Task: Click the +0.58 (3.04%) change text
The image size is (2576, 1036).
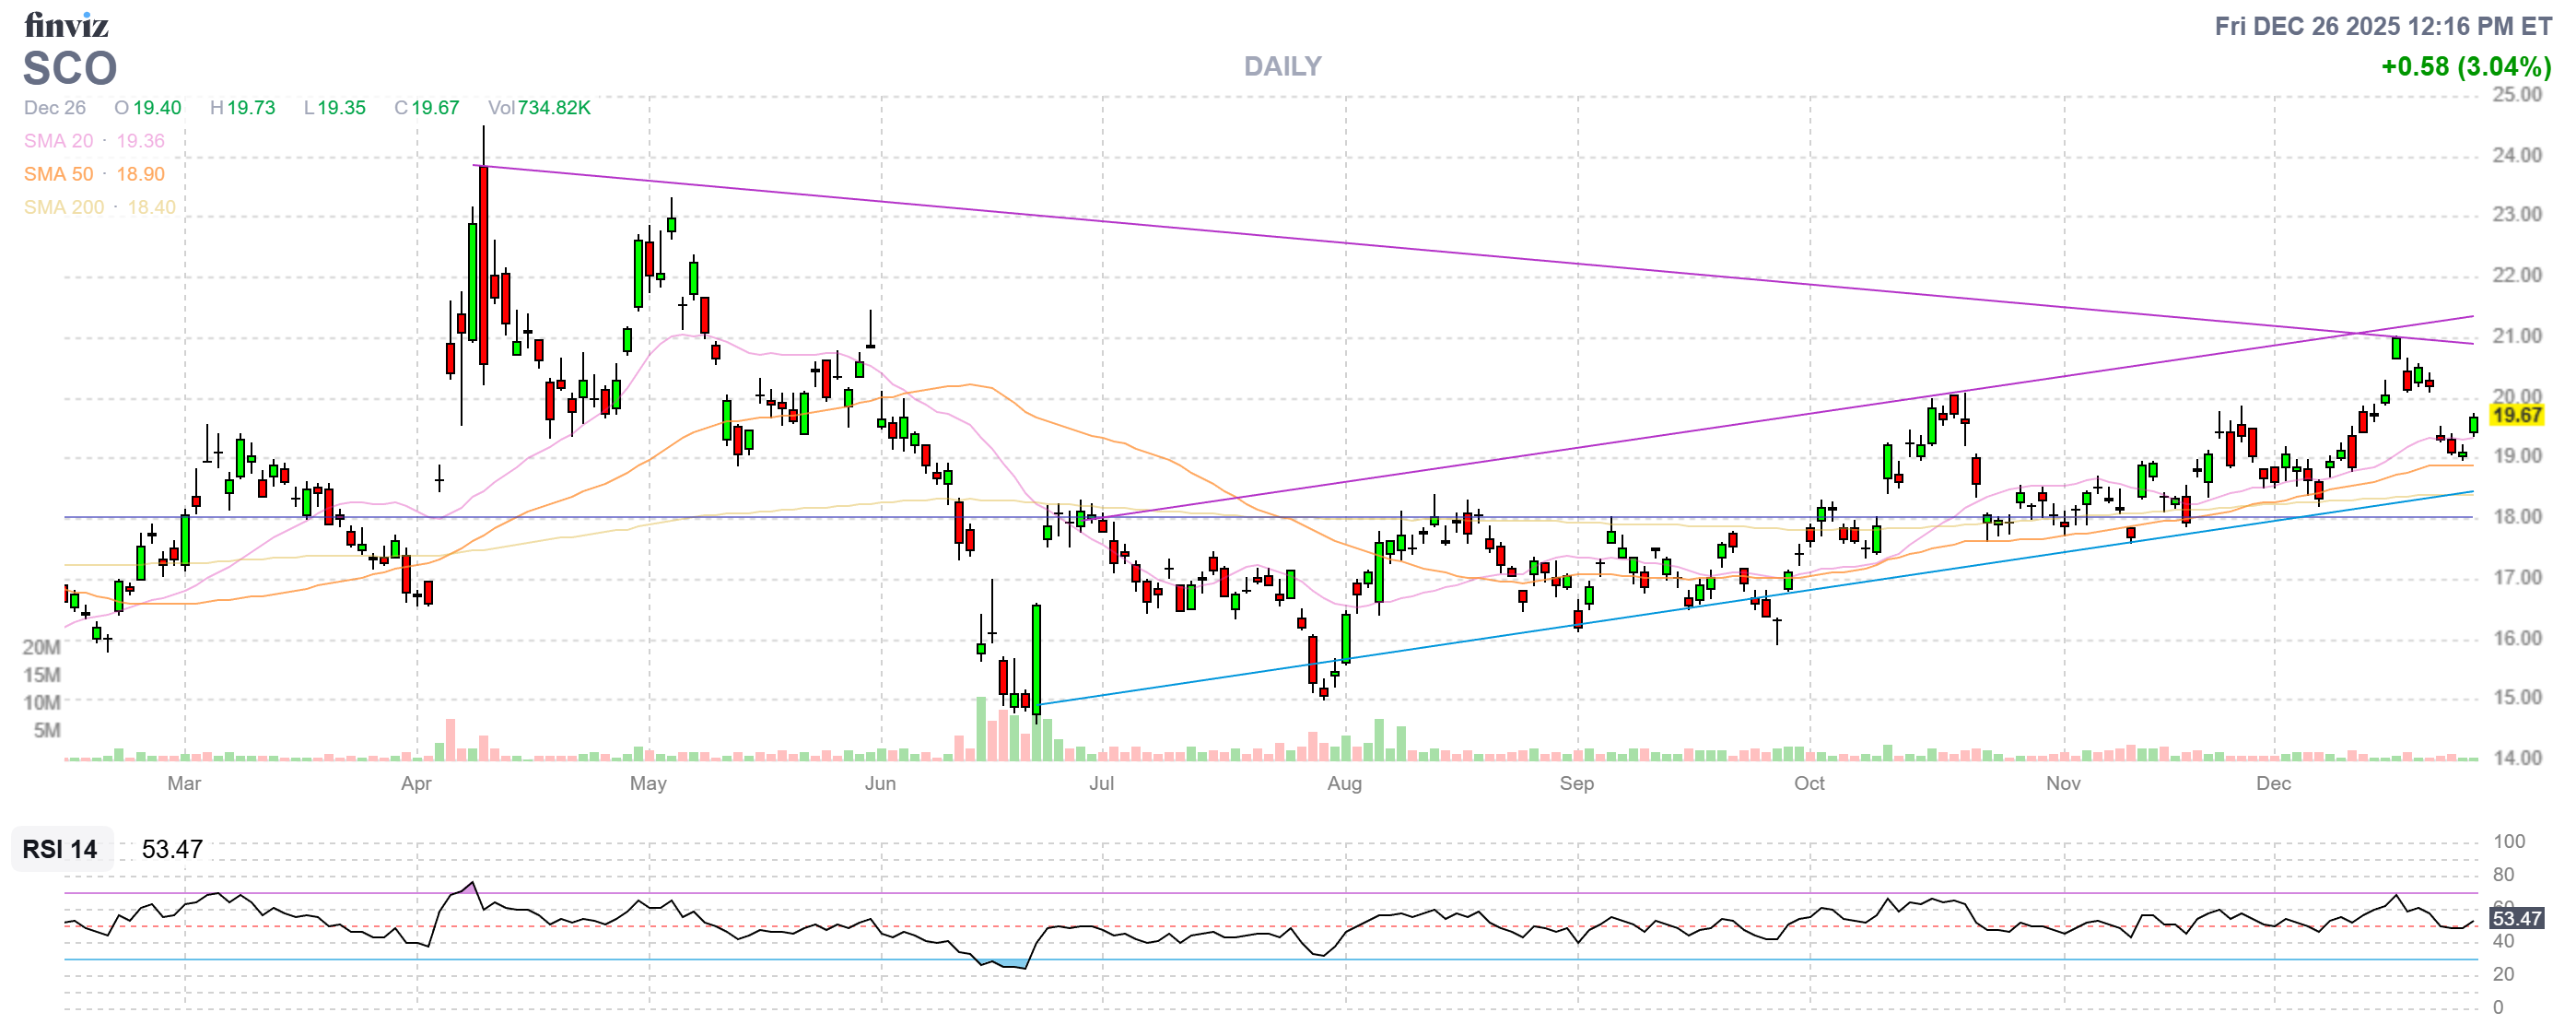Action: coord(2465,67)
